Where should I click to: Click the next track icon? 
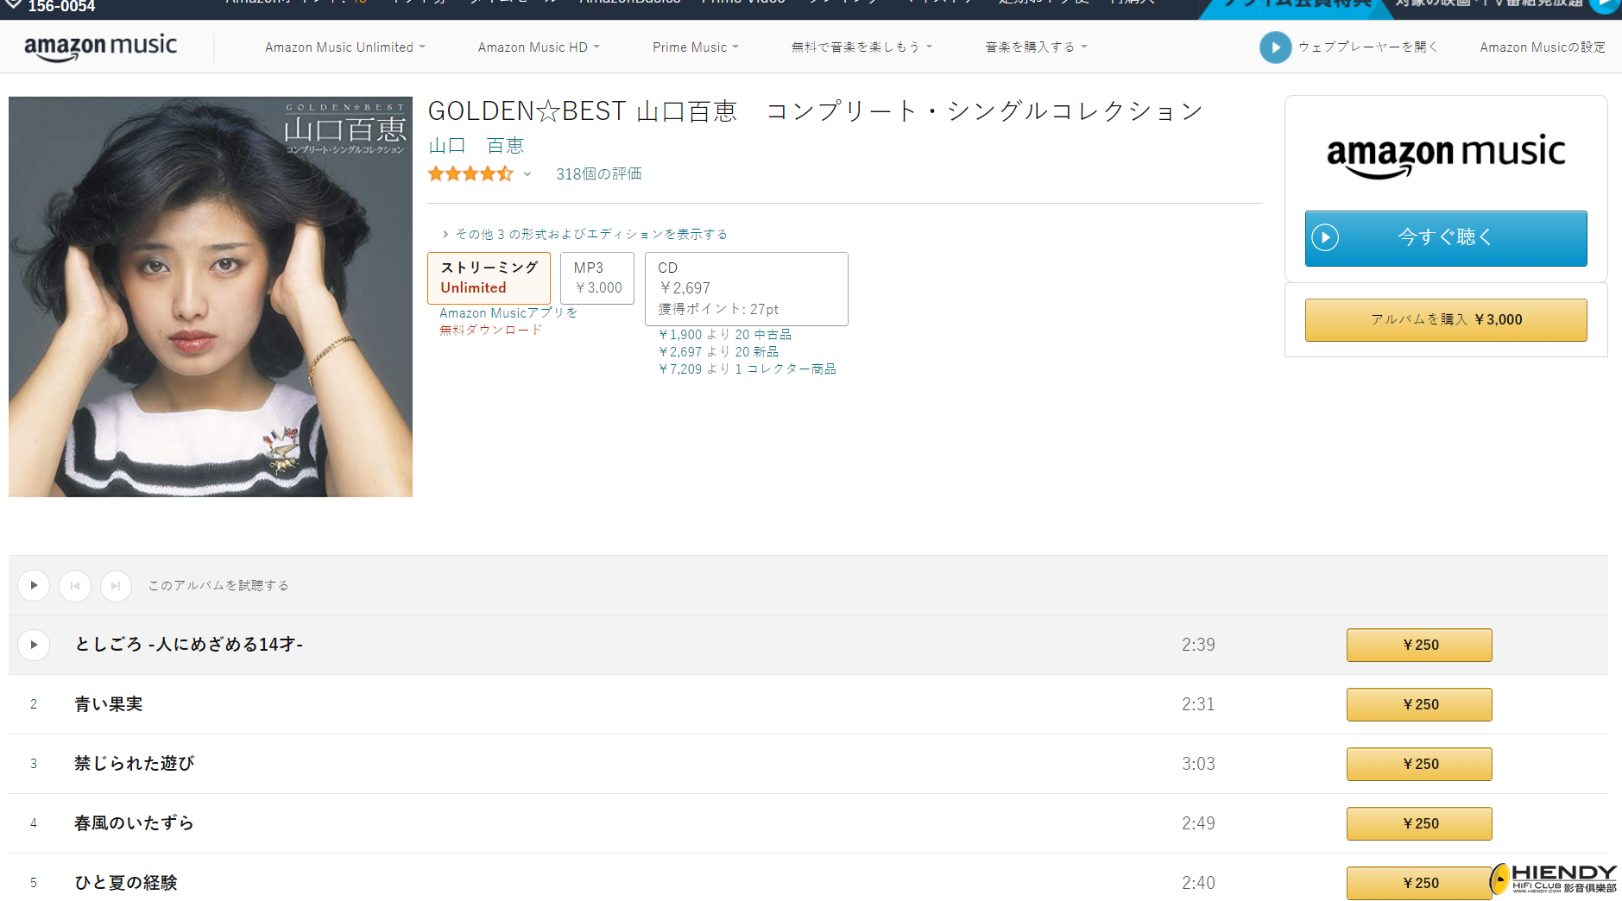[x=116, y=585]
